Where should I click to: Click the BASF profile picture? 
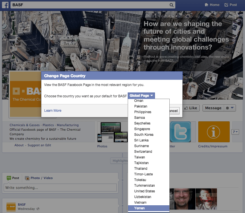pos(25,94)
